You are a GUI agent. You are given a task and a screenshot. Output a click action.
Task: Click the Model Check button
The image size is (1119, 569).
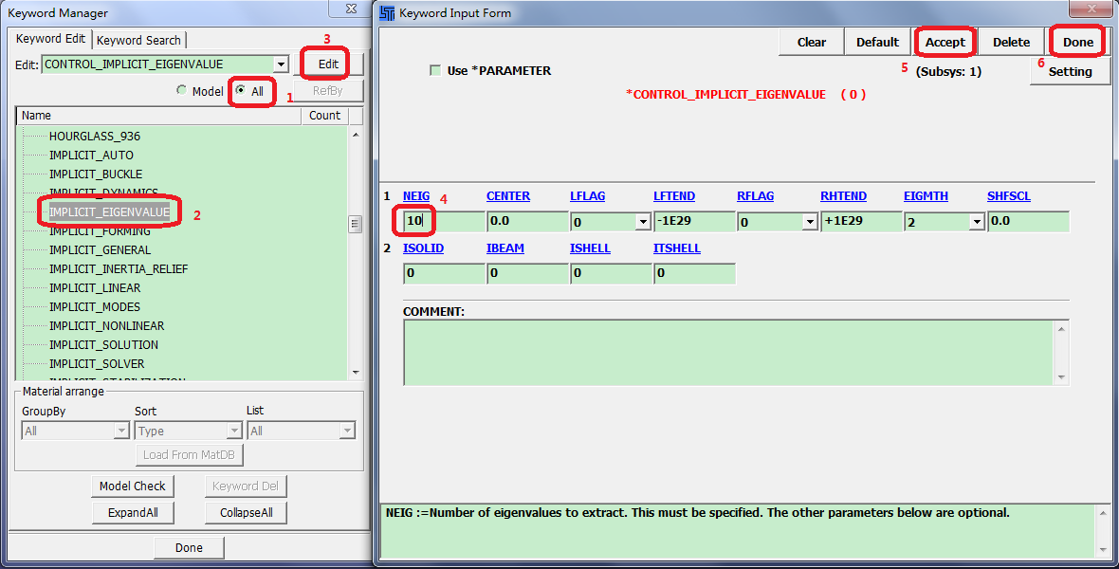point(133,486)
